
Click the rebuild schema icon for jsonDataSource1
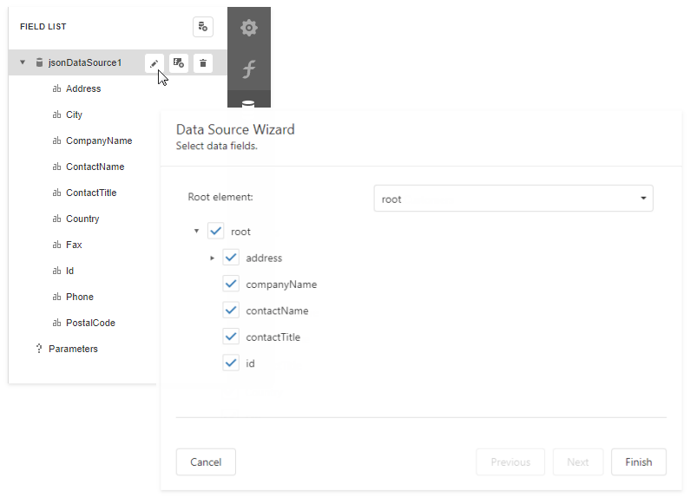pos(179,63)
